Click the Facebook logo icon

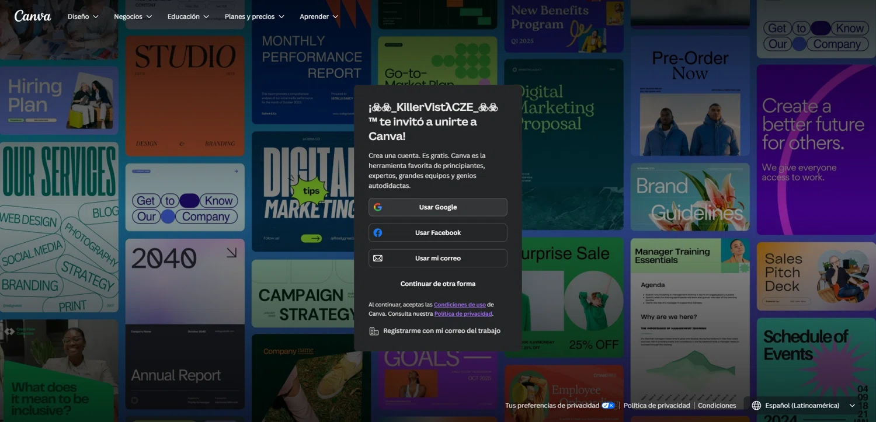(x=378, y=233)
